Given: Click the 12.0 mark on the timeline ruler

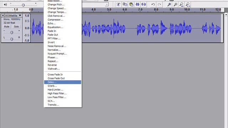Looking at the screenshot, I should click(218, 10).
